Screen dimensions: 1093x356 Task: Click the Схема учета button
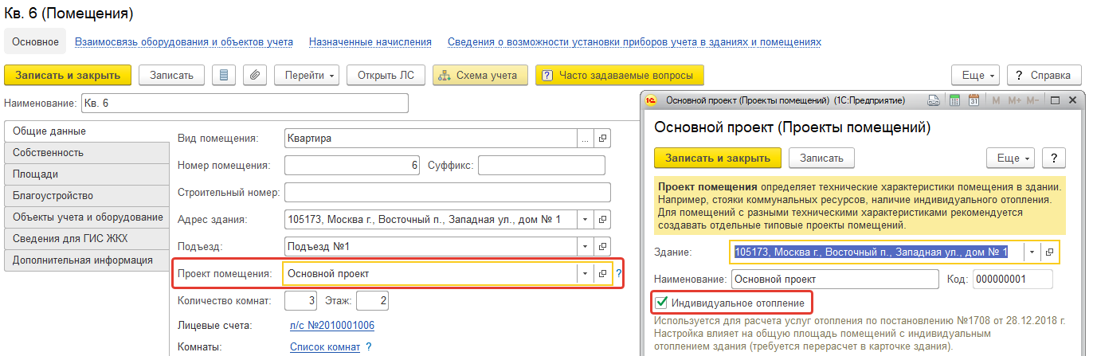coord(480,76)
